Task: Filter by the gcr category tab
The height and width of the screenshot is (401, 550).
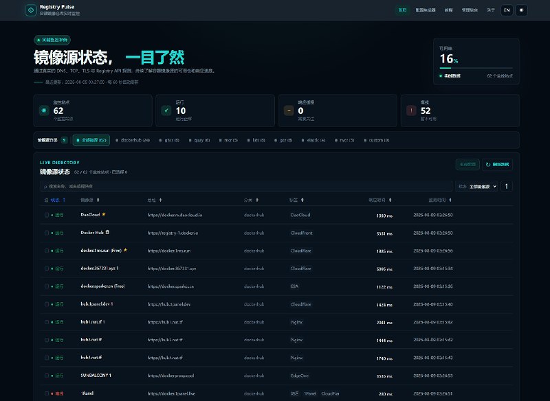Action: (x=283, y=140)
